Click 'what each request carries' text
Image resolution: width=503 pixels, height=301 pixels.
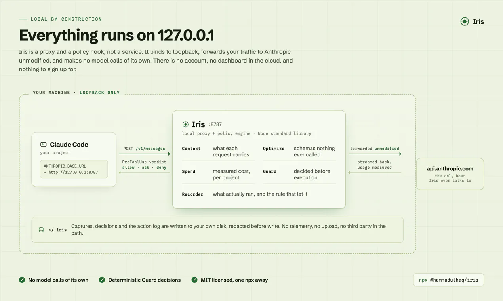pyautogui.click(x=231, y=151)
